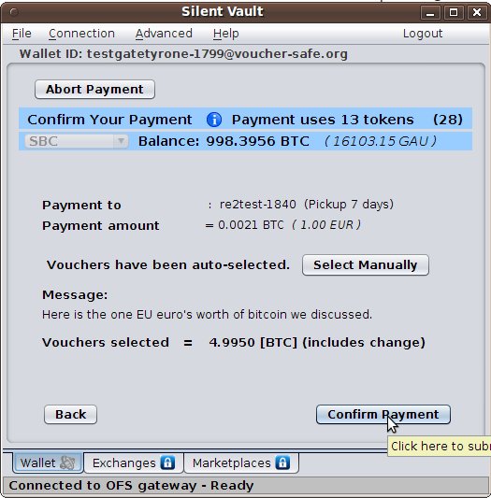Viewport: 491px width, 498px height.
Task: Click the ( 1.00 EUR ) value
Action: [x=326, y=225]
